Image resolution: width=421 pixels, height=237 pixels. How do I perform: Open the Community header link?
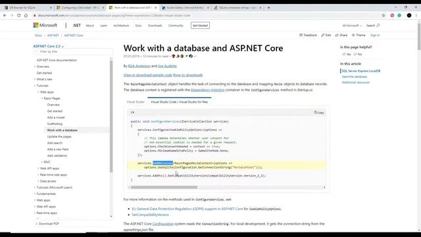pos(176,26)
